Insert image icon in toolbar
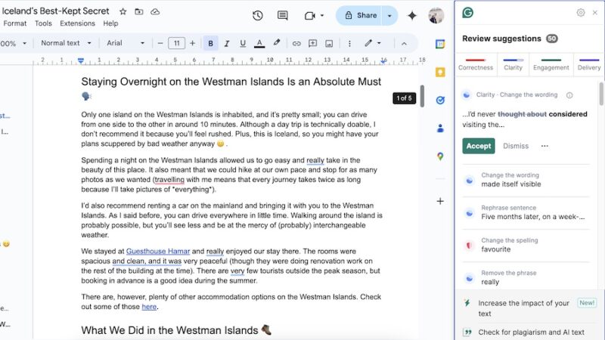The width and height of the screenshot is (605, 340). tap(329, 44)
